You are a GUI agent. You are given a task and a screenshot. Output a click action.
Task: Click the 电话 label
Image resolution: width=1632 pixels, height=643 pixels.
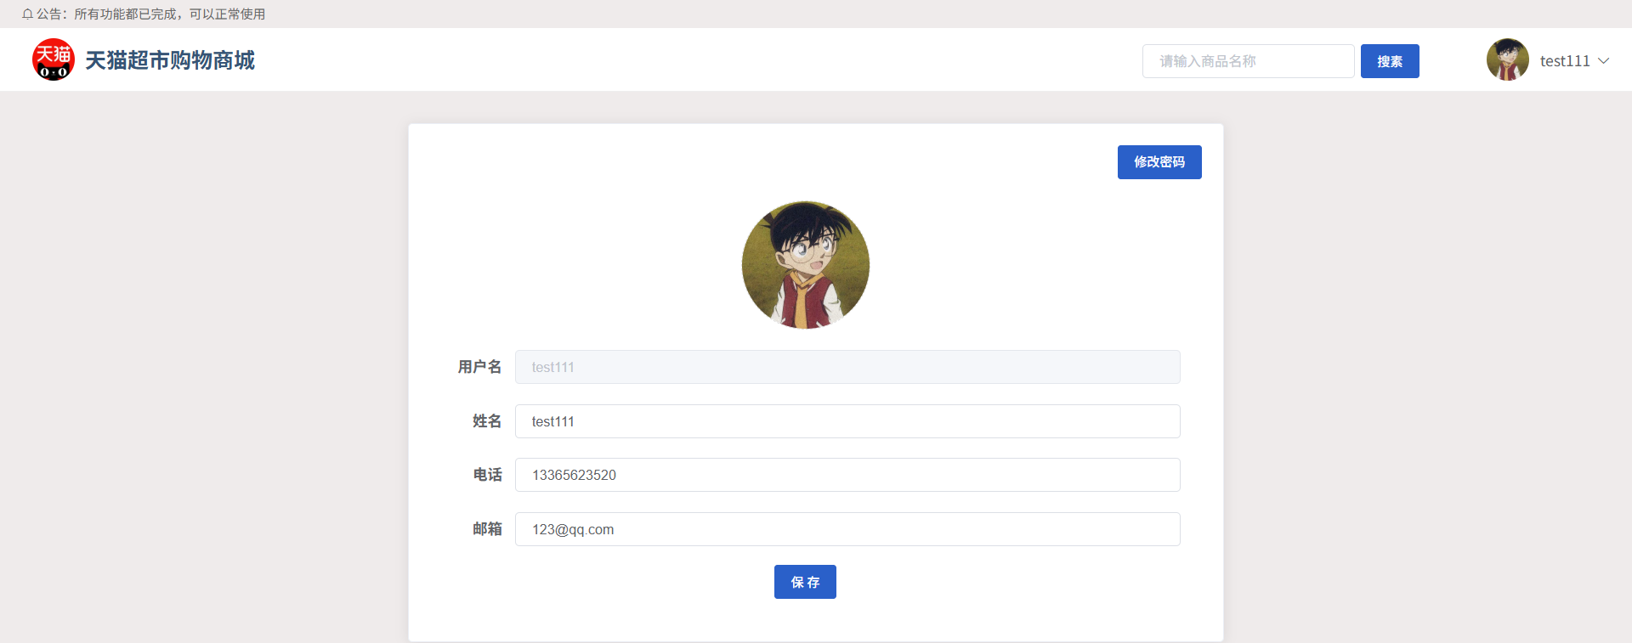487,475
